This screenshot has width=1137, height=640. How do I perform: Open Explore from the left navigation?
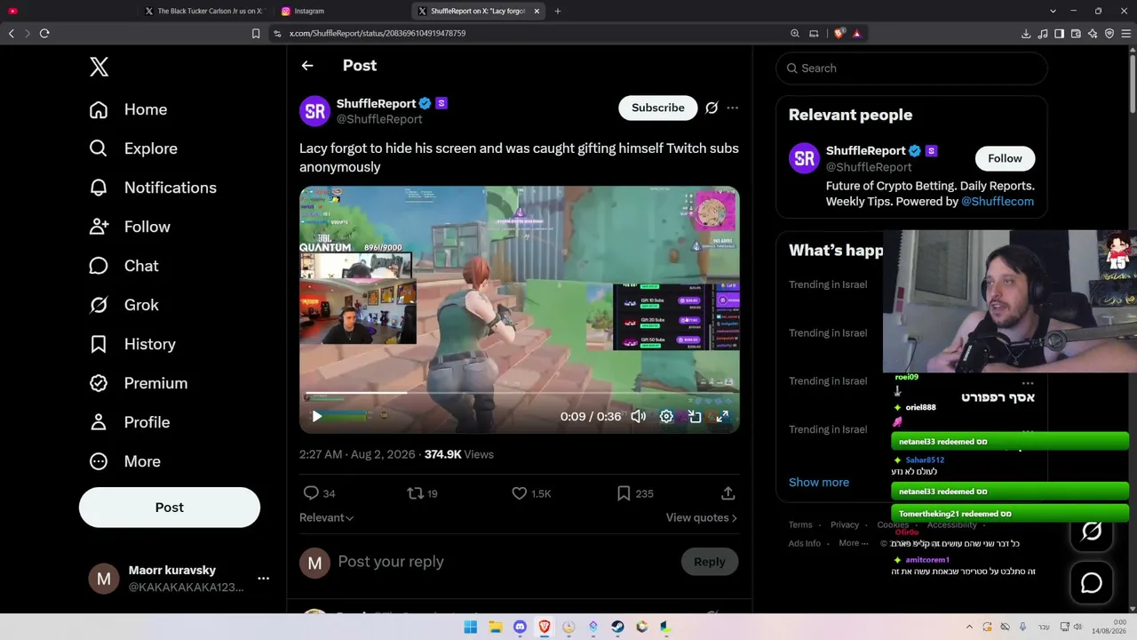[x=133, y=148]
